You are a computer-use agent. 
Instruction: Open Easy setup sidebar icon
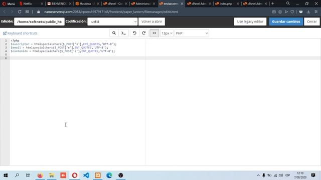click(x=316, y=12)
